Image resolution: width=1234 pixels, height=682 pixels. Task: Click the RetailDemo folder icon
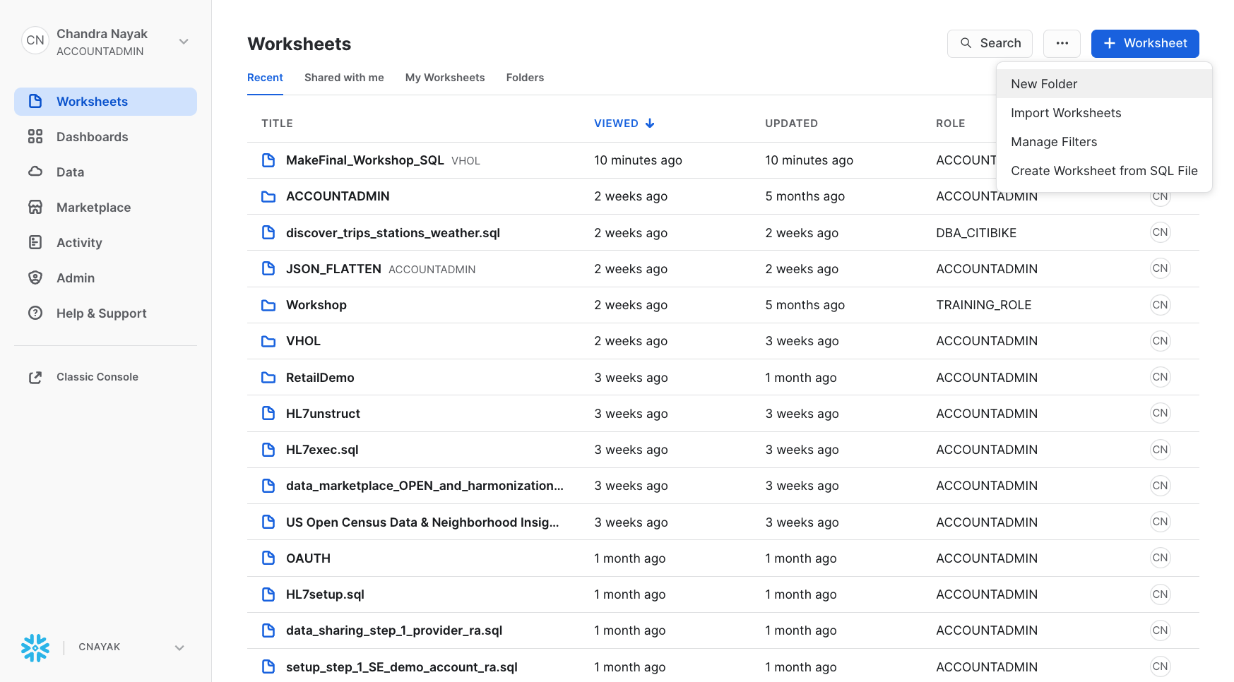click(268, 378)
